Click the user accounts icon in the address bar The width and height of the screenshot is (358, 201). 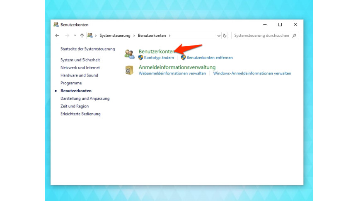tap(90, 35)
